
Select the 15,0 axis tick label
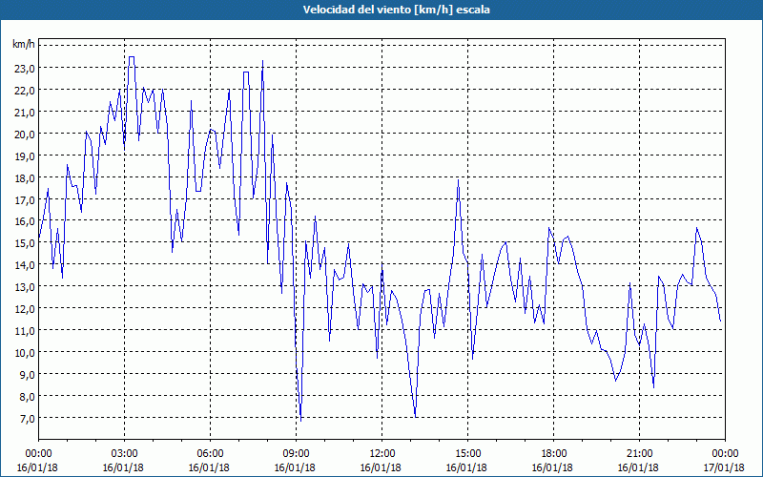[25, 243]
